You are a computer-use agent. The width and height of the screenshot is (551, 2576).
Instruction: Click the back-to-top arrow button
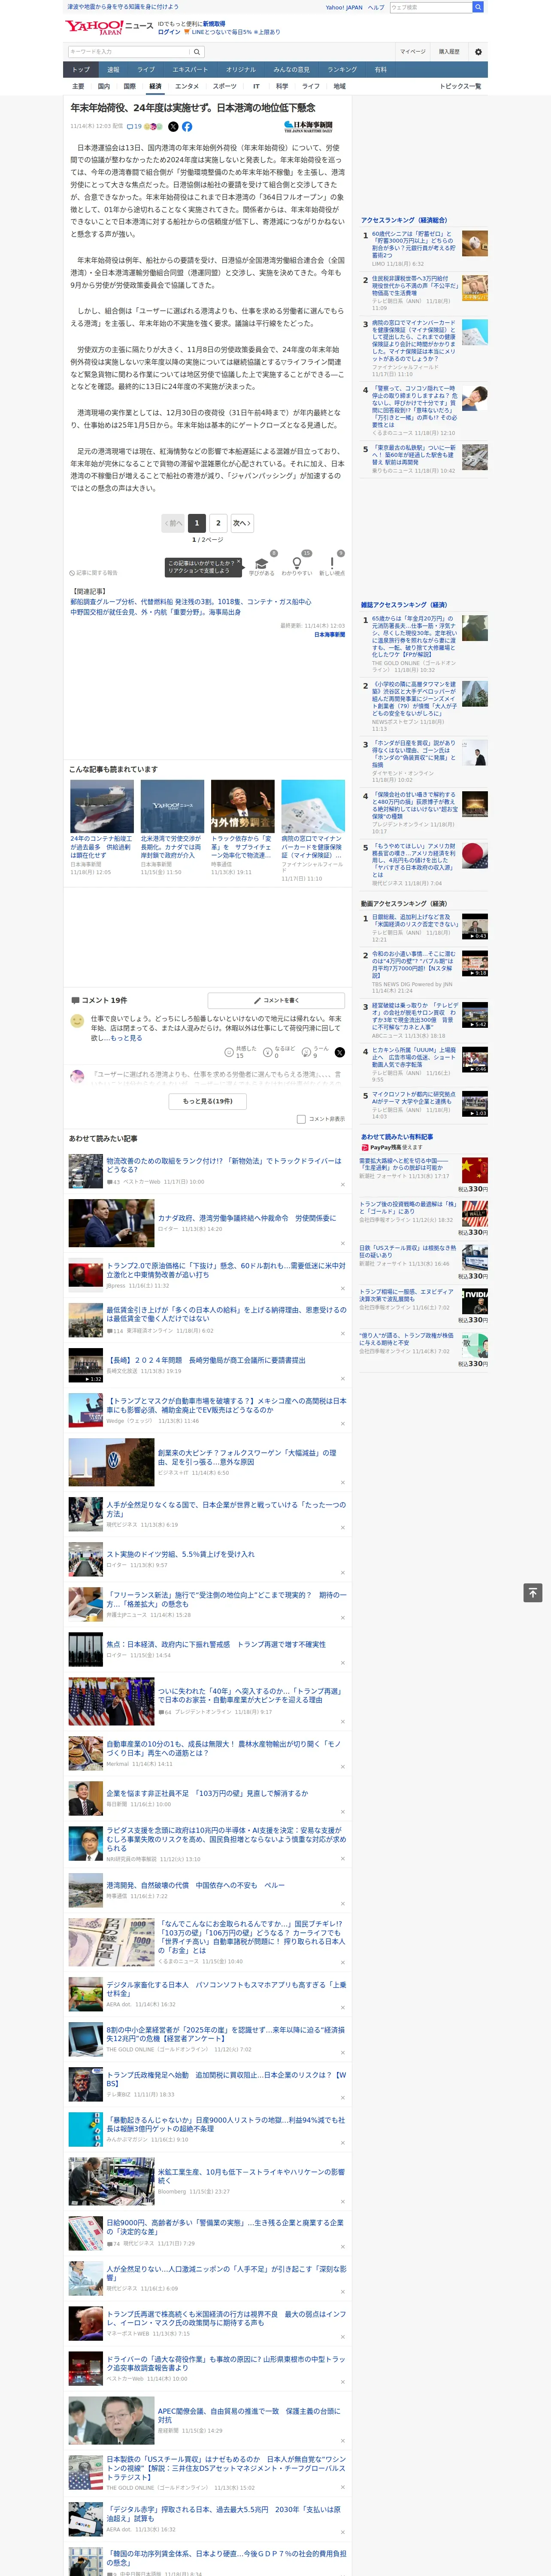(x=533, y=1593)
